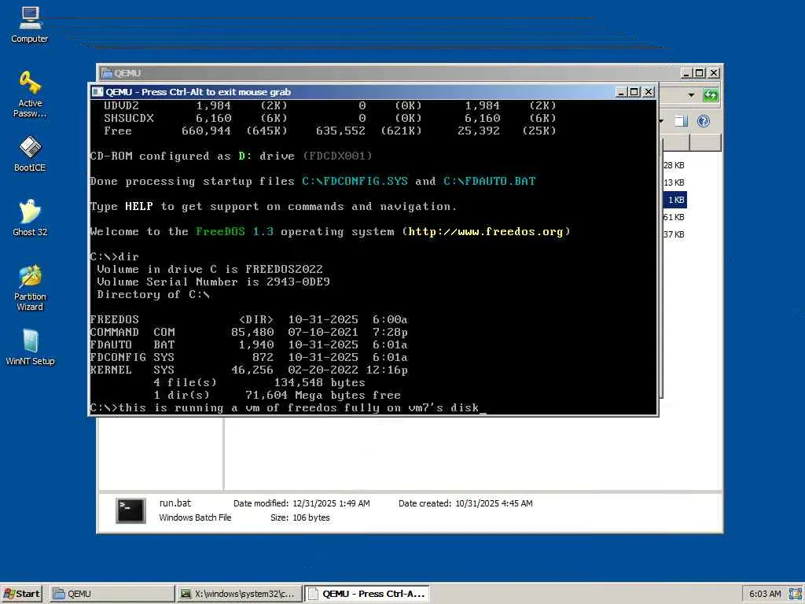The width and height of the screenshot is (805, 604).
Task: Minimize the QEMU console window
Action: [x=621, y=92]
